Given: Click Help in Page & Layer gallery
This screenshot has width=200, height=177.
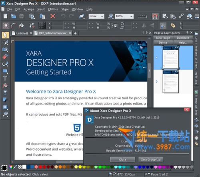Looking at the screenshot, I should [x=183, y=42].
